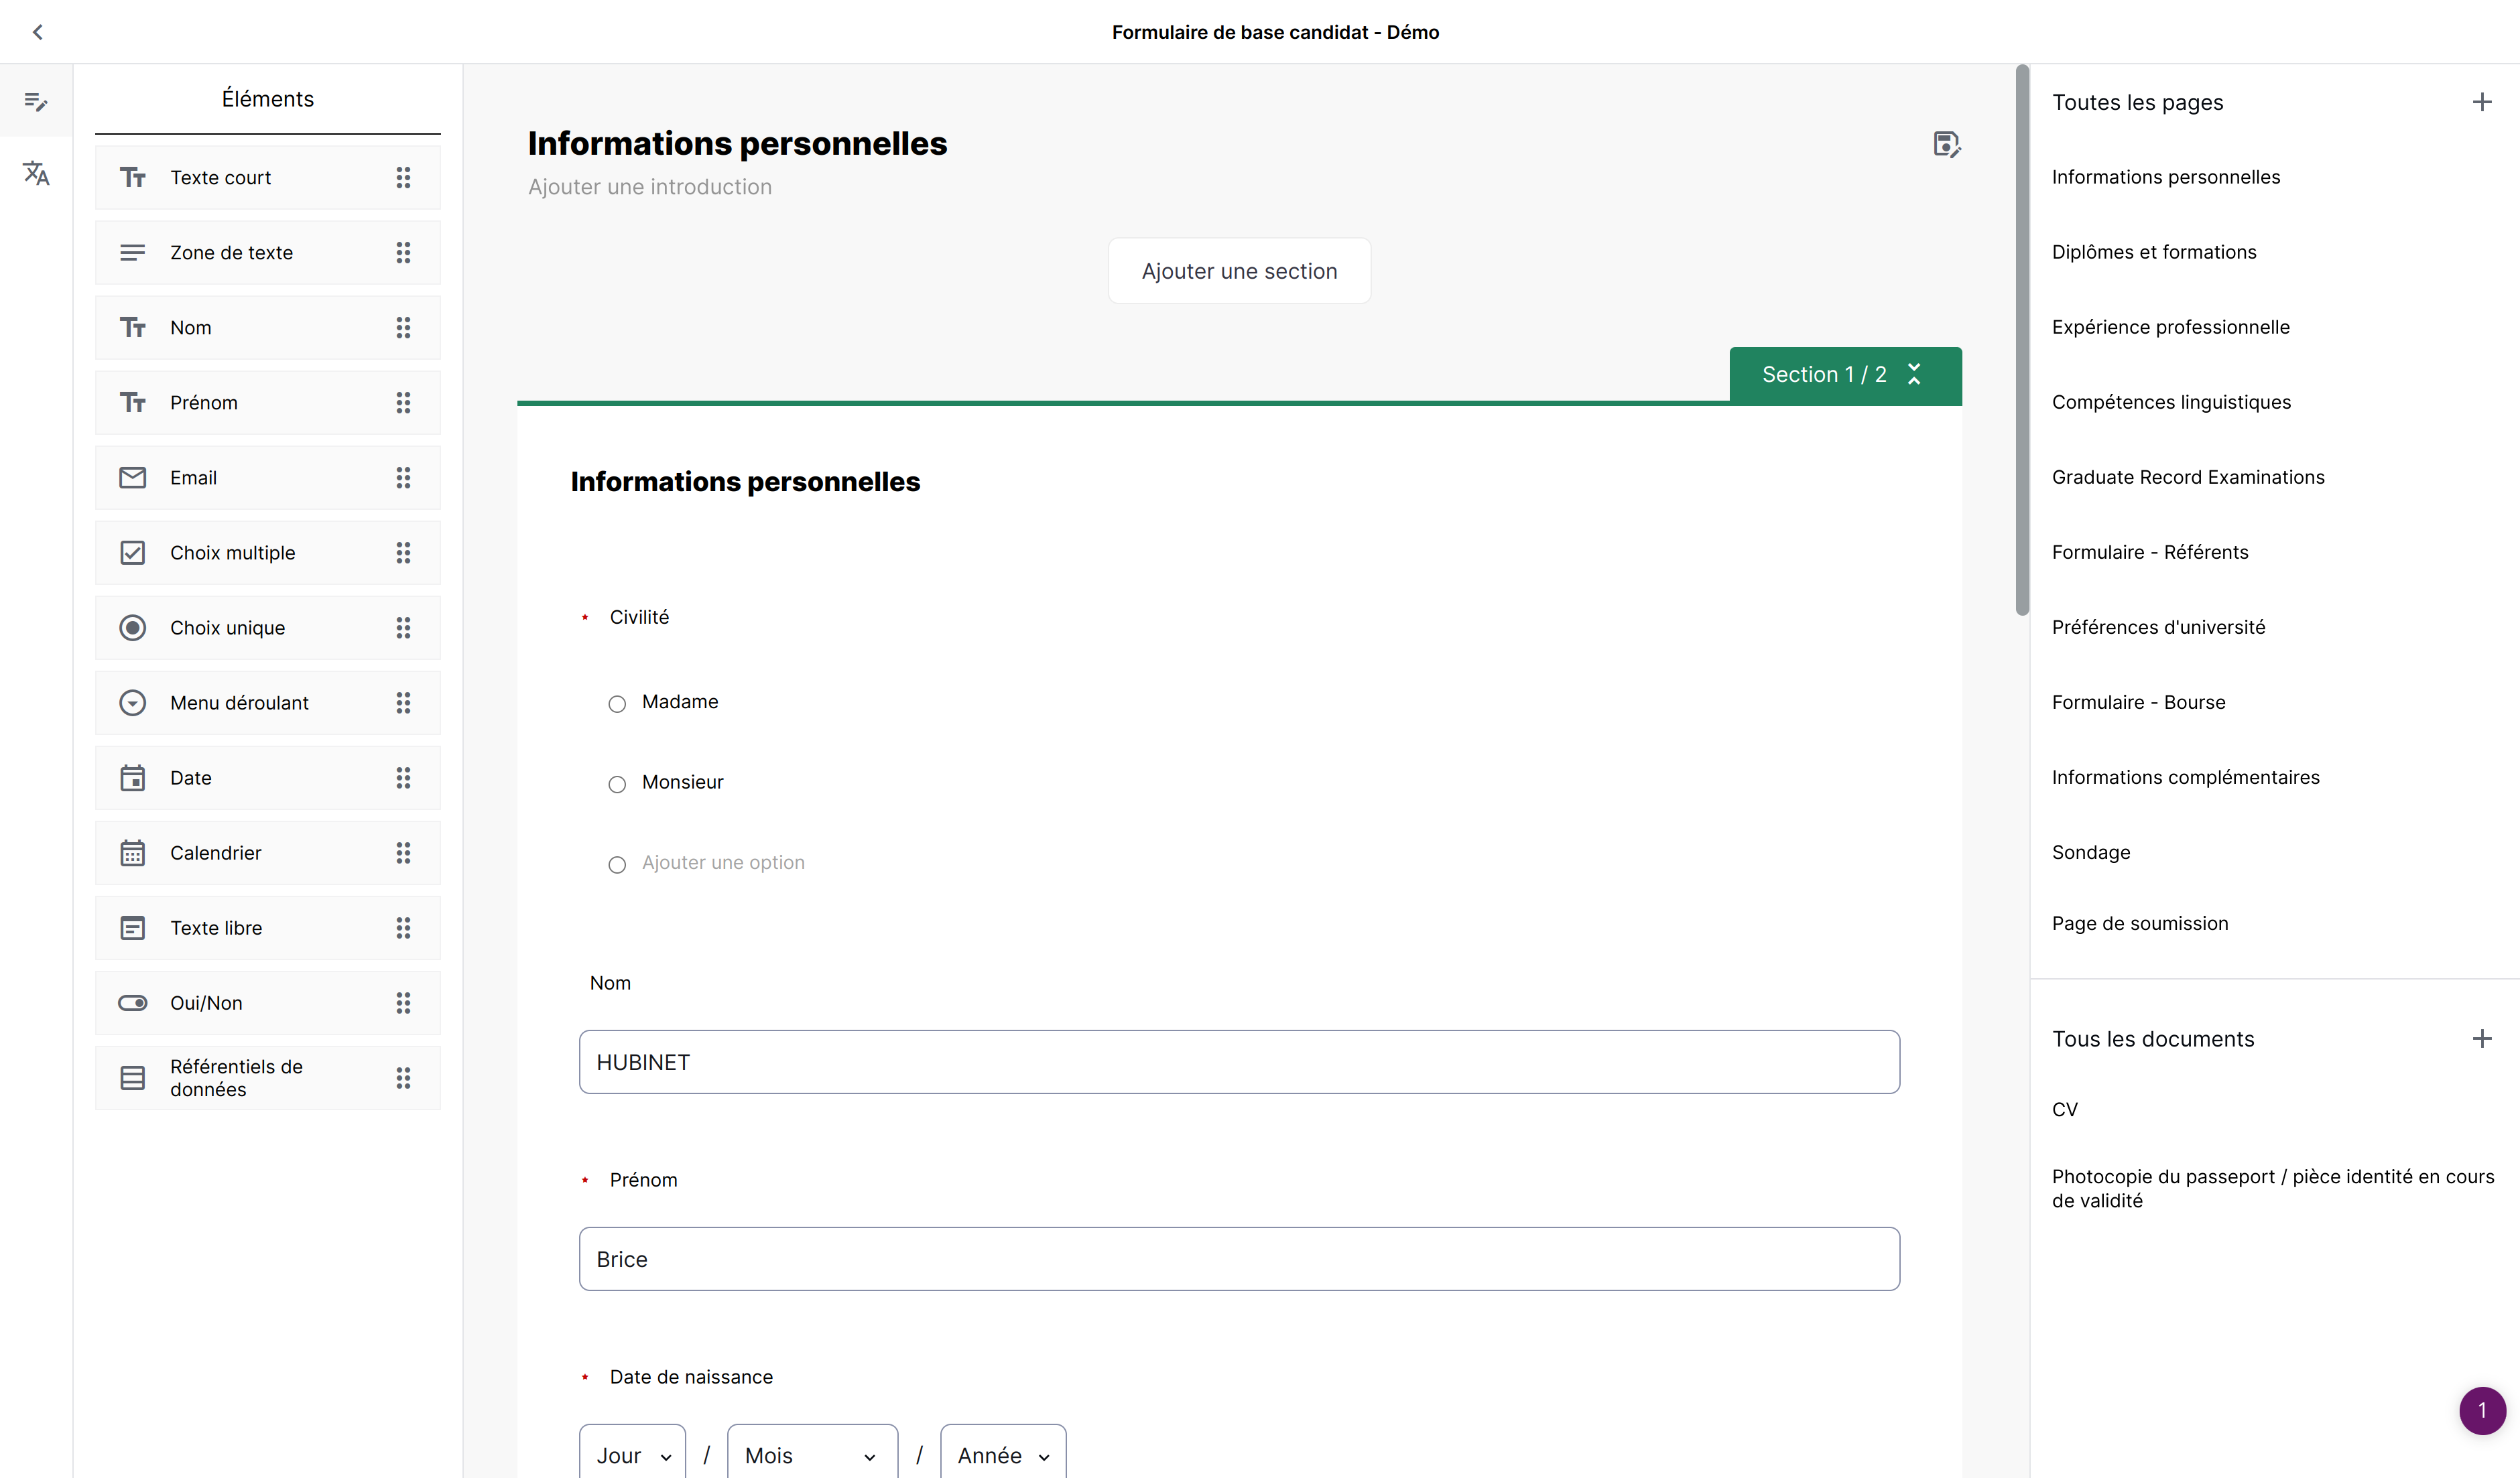Select the Date element icon

click(133, 777)
